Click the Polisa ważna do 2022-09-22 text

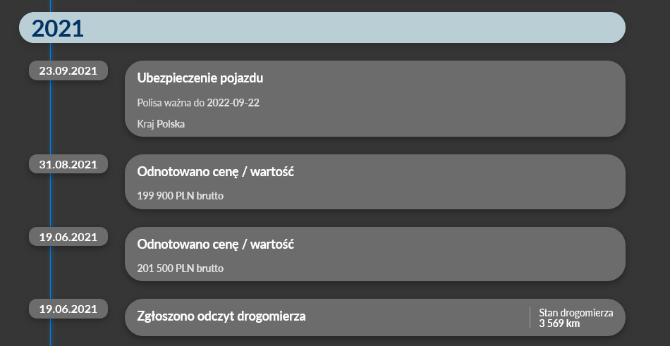pyautogui.click(x=198, y=103)
